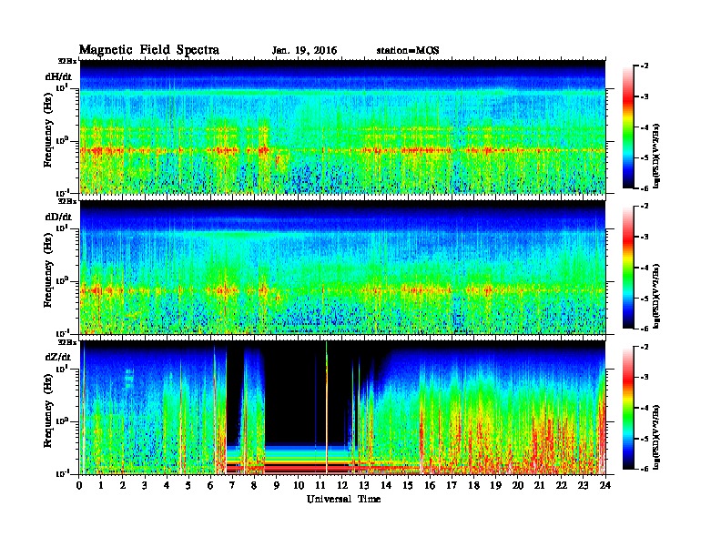Click hour "20" on the time axis
Viewport: 721px width, 557px height.
pos(517,486)
